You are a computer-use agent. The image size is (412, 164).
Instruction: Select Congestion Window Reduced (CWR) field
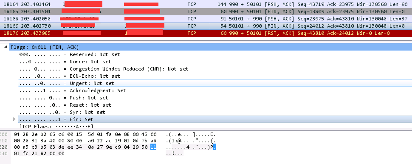pos(104,69)
